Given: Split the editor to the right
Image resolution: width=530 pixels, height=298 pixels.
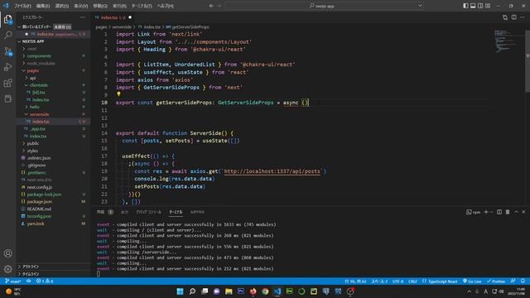Looking at the screenshot, I should (x=513, y=17).
